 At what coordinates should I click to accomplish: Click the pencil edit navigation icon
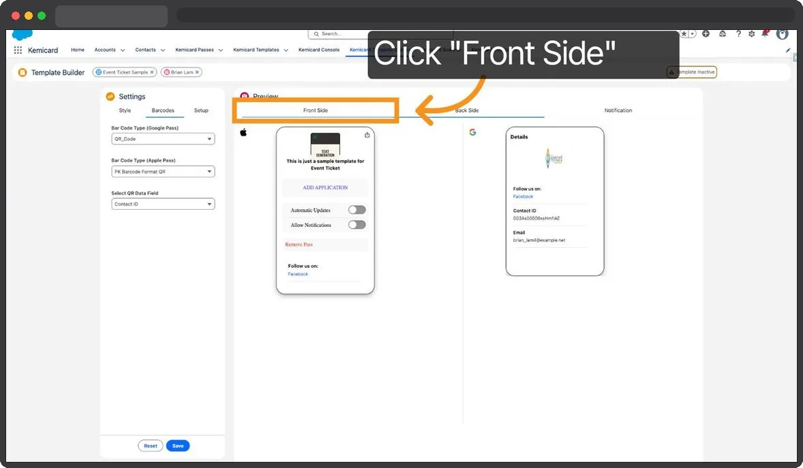click(787, 50)
